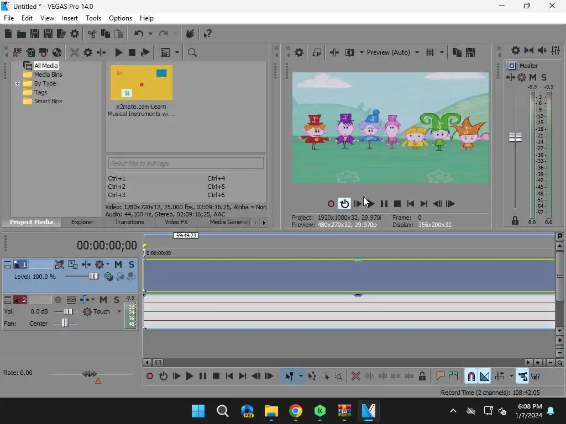
Task: Click Get Media from Web globe icon
Action: pyautogui.click(x=57, y=52)
